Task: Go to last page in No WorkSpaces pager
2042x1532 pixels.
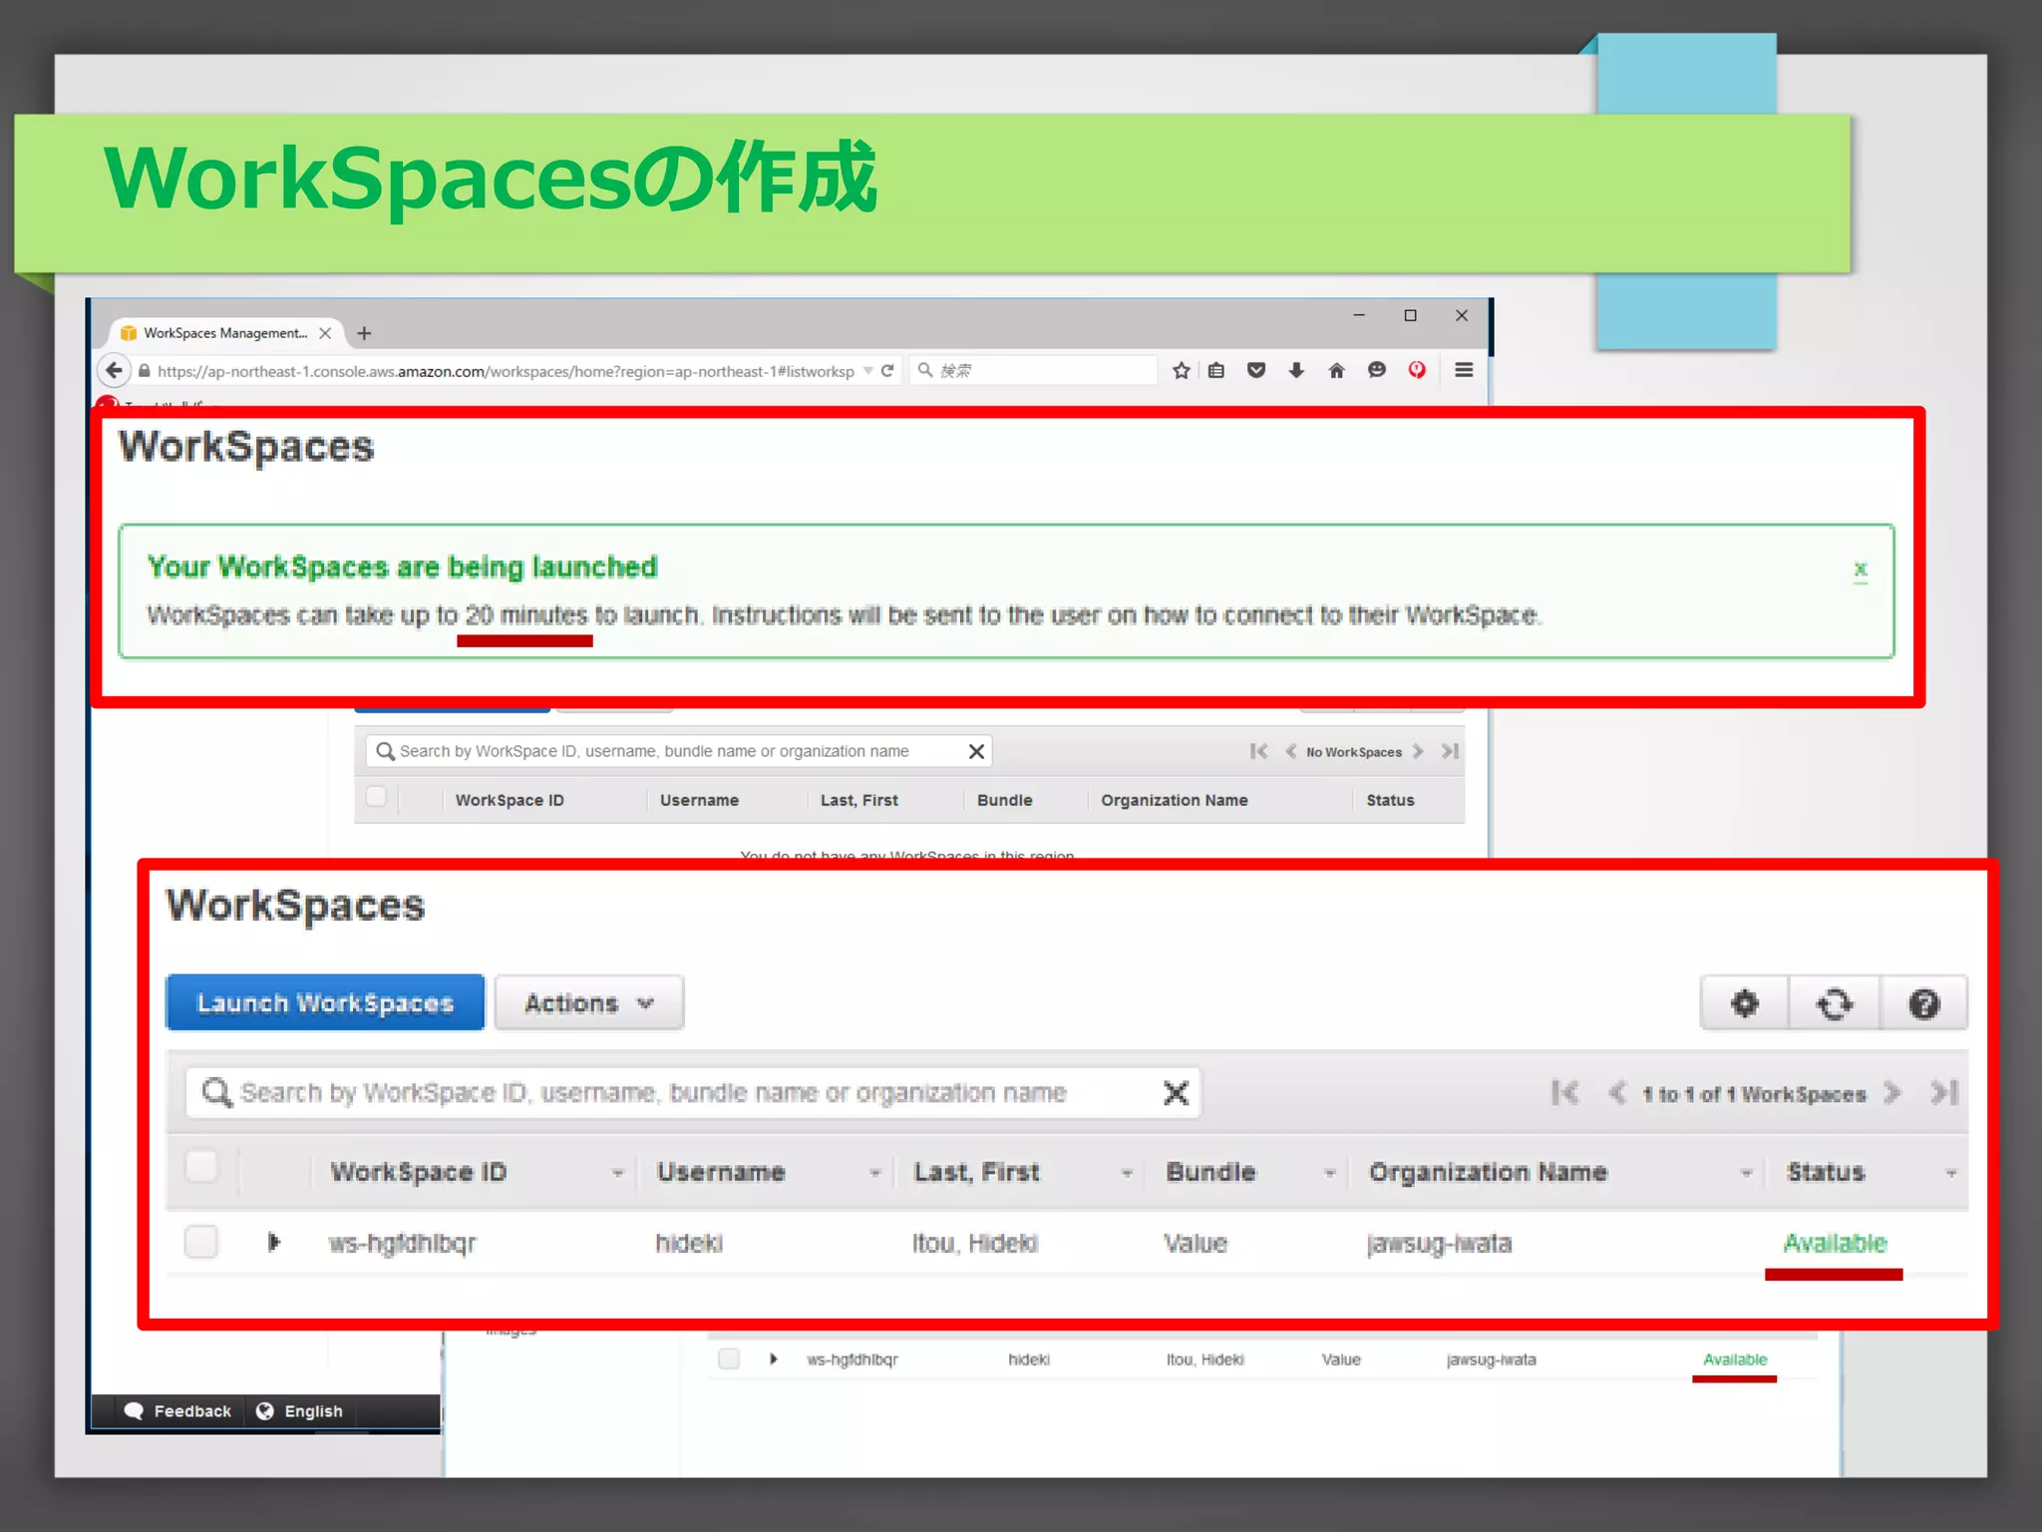Action: (1450, 751)
